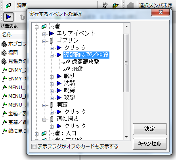Click the blue play button in the toolbar
This screenshot has width=176, height=160.
(8, 17)
